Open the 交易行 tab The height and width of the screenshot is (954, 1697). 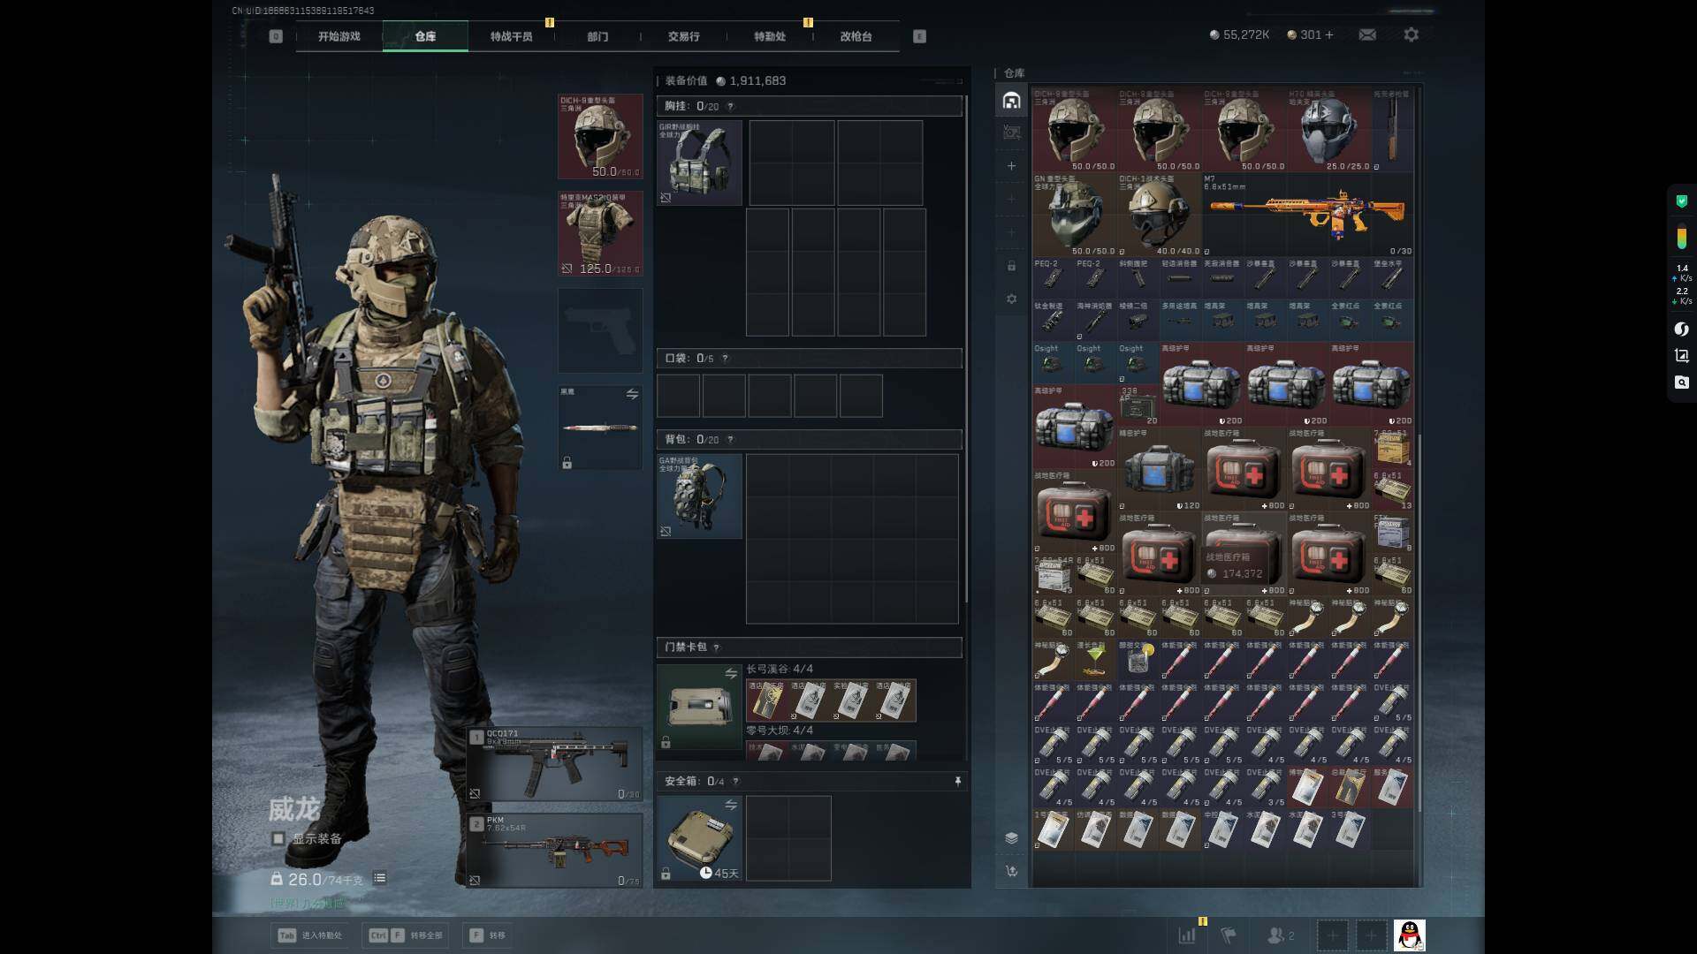[x=683, y=36]
